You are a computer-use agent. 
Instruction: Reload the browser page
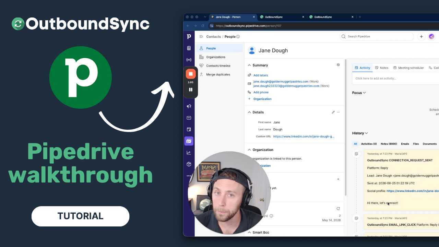click(x=203, y=26)
